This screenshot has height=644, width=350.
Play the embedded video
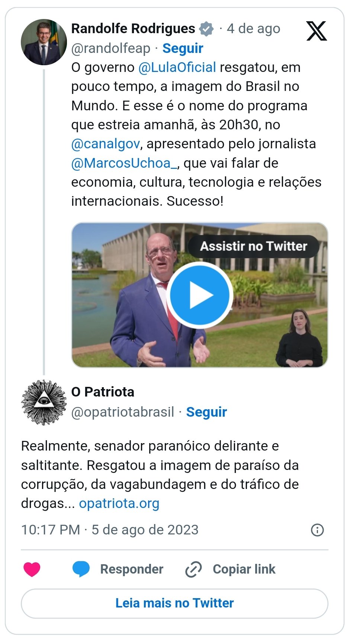coord(200,295)
